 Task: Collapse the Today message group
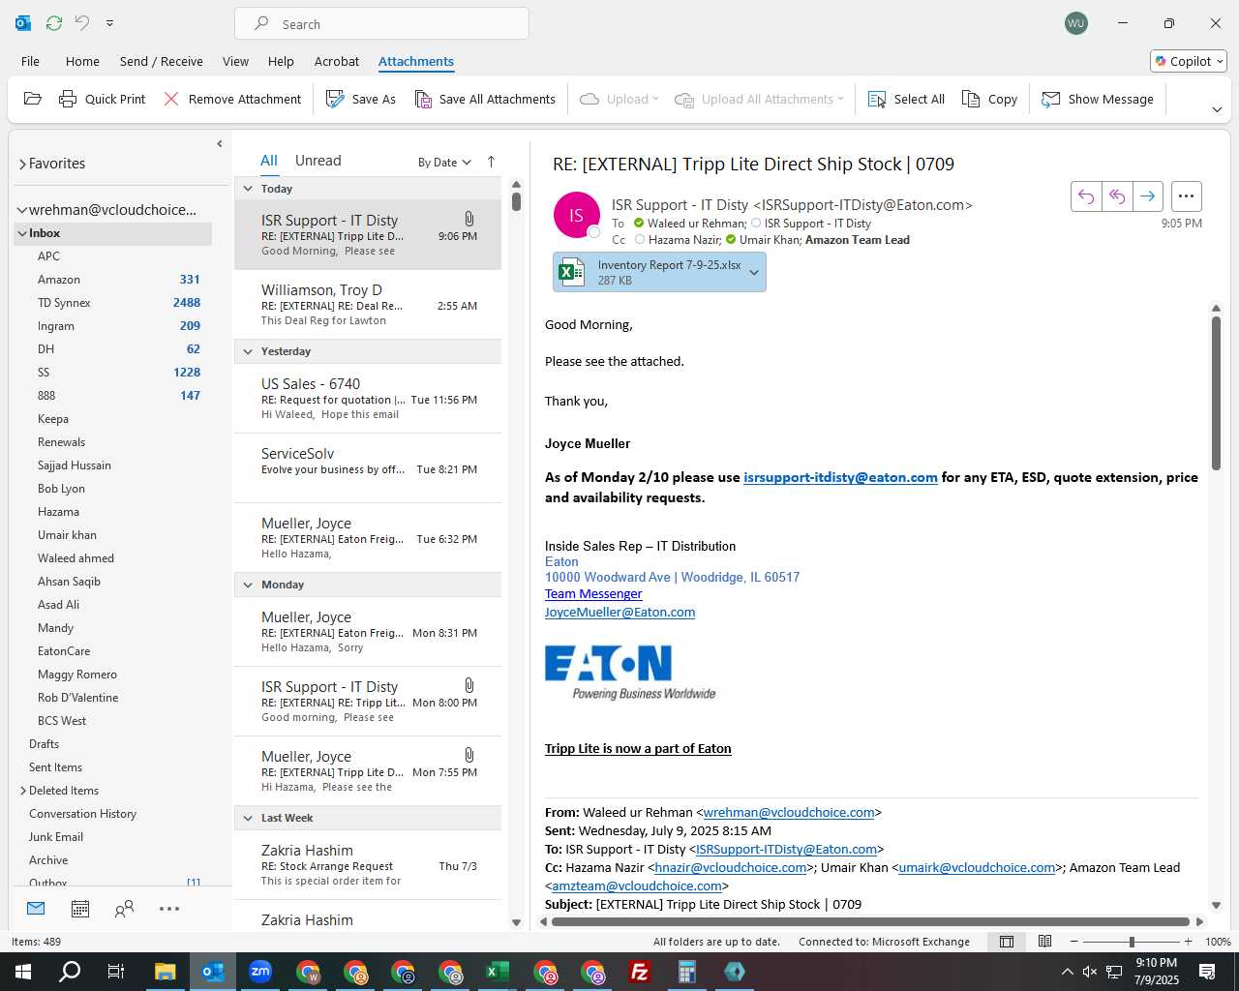point(248,189)
